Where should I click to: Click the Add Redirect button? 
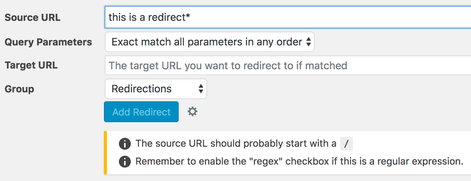[141, 112]
